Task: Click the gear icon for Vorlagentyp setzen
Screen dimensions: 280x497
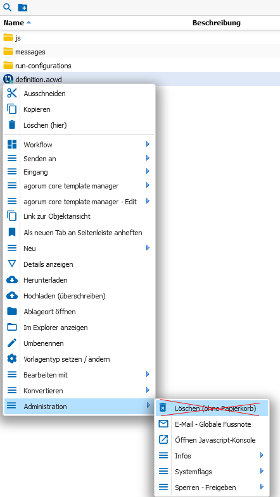Action: point(12,359)
